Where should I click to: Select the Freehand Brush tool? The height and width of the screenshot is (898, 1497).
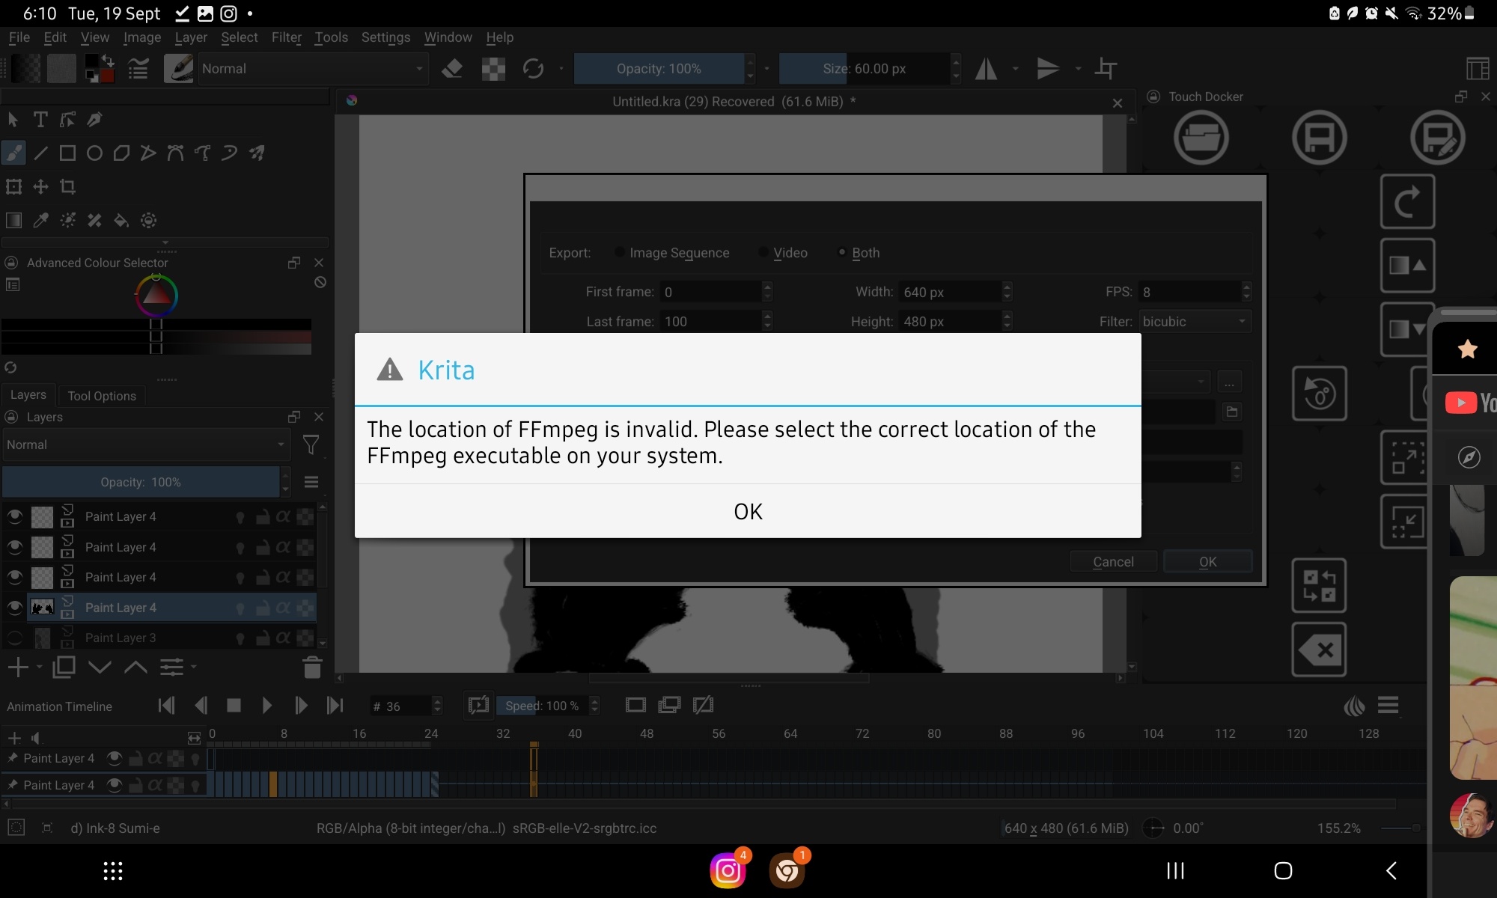13,153
